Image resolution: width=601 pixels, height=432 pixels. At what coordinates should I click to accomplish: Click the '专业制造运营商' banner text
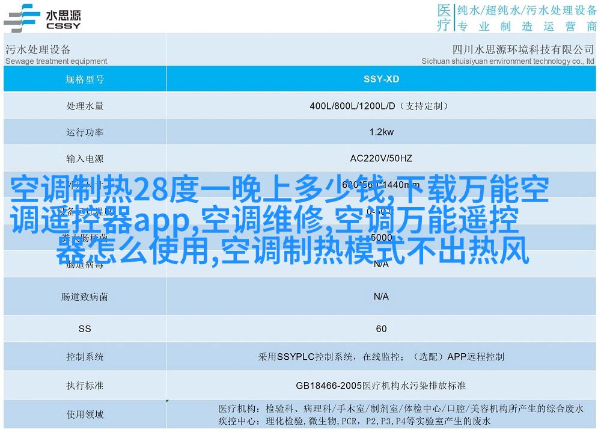[527, 26]
